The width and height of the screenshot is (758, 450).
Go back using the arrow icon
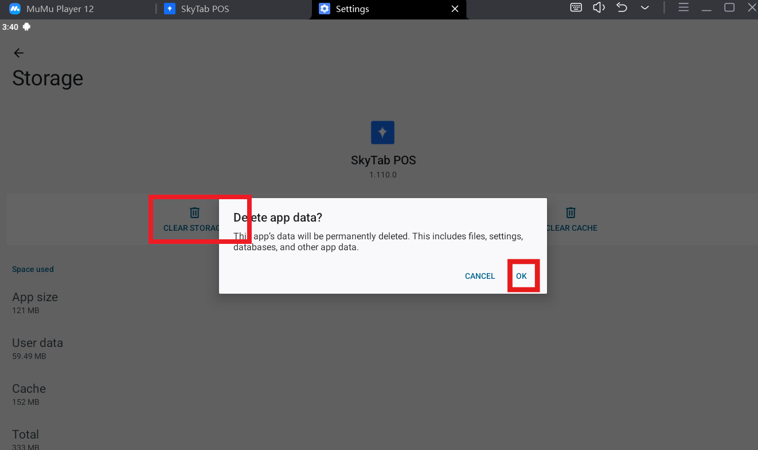tap(19, 53)
